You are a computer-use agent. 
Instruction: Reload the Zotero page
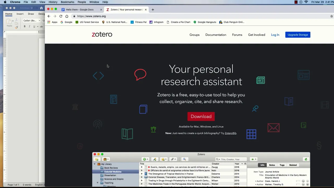pos(61,16)
